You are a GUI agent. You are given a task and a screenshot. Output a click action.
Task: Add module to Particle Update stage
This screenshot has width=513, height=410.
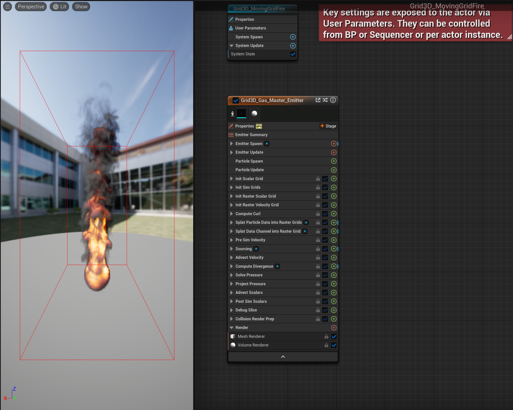tap(334, 170)
